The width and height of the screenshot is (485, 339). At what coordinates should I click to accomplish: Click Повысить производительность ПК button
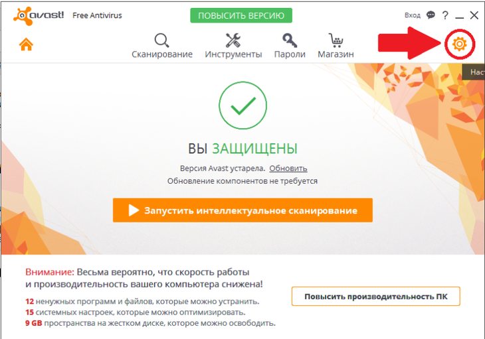[x=376, y=297]
